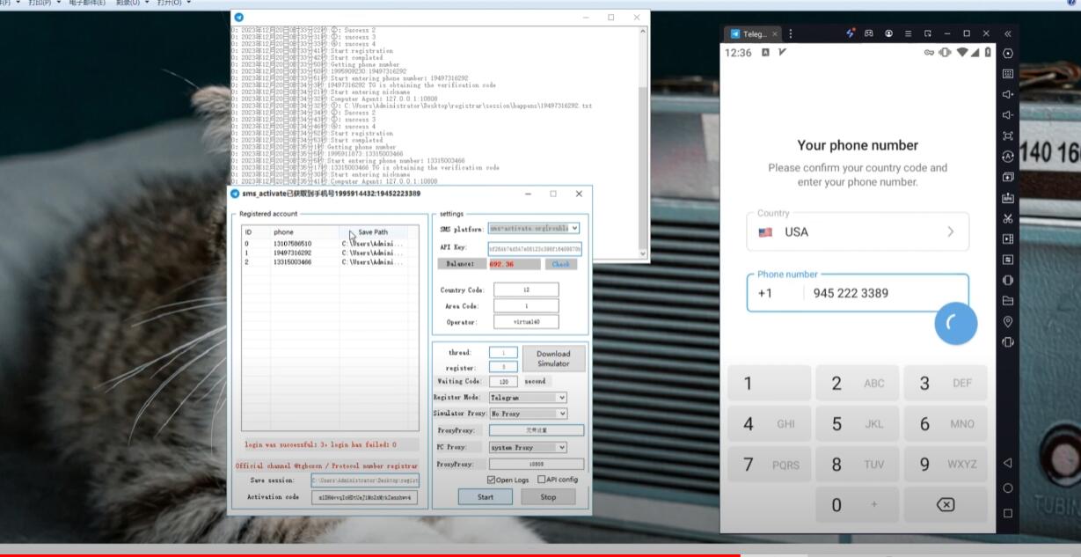Click the Country Code input field
Image resolution: width=1081 pixels, height=557 pixels.
(x=526, y=289)
